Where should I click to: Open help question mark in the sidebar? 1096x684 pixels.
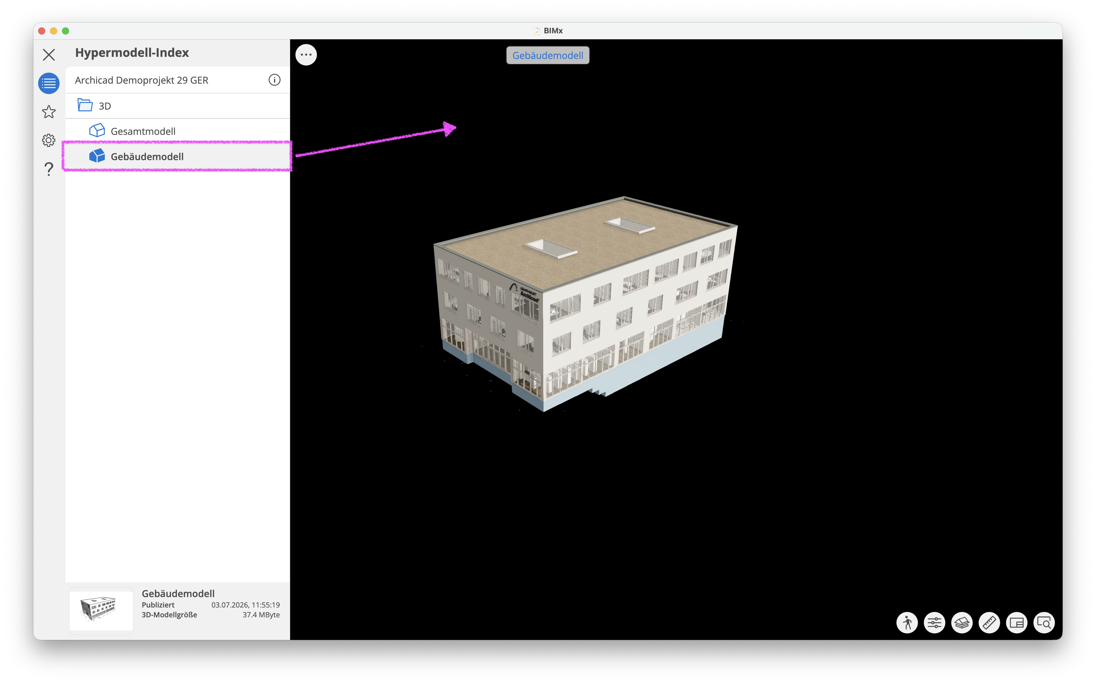(x=49, y=169)
